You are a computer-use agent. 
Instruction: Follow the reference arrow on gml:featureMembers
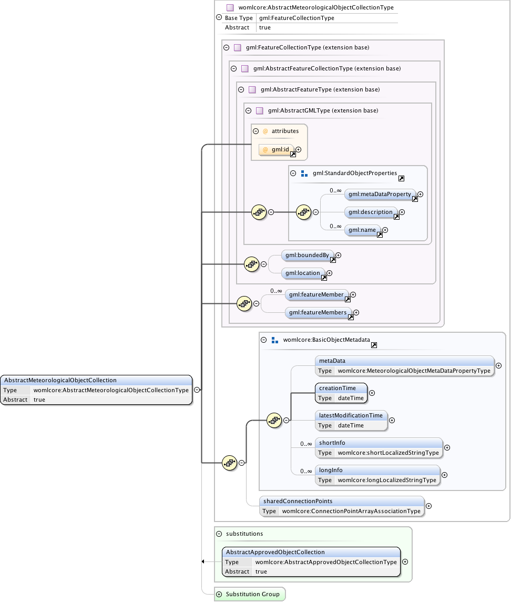[x=351, y=317]
